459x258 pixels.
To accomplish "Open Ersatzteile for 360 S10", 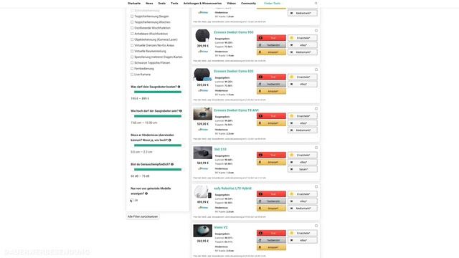I will point(303,155).
